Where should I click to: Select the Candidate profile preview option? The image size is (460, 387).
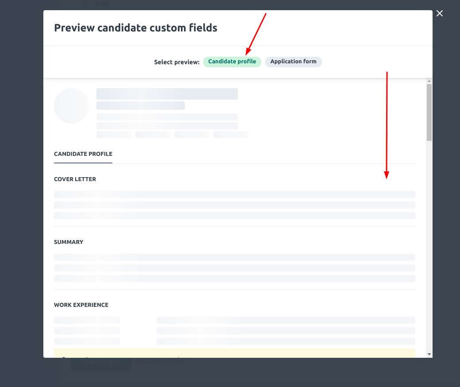(232, 62)
